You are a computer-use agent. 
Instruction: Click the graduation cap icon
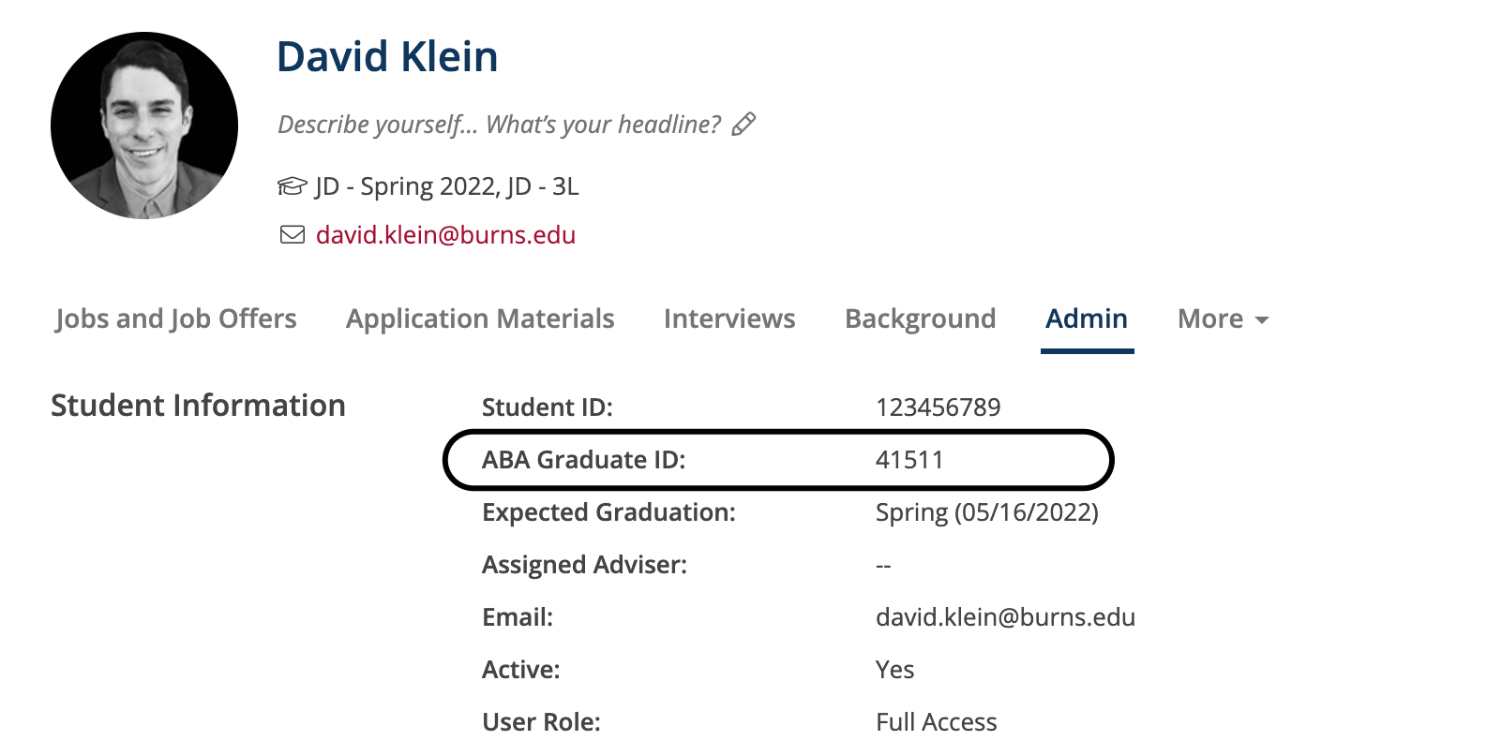[x=292, y=186]
